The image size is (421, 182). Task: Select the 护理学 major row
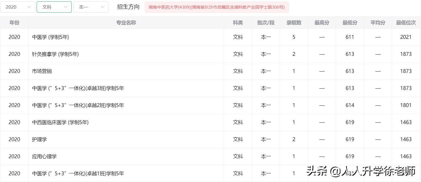pyautogui.click(x=39, y=140)
